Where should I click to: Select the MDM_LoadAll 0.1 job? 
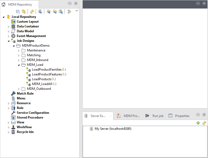click(44, 84)
